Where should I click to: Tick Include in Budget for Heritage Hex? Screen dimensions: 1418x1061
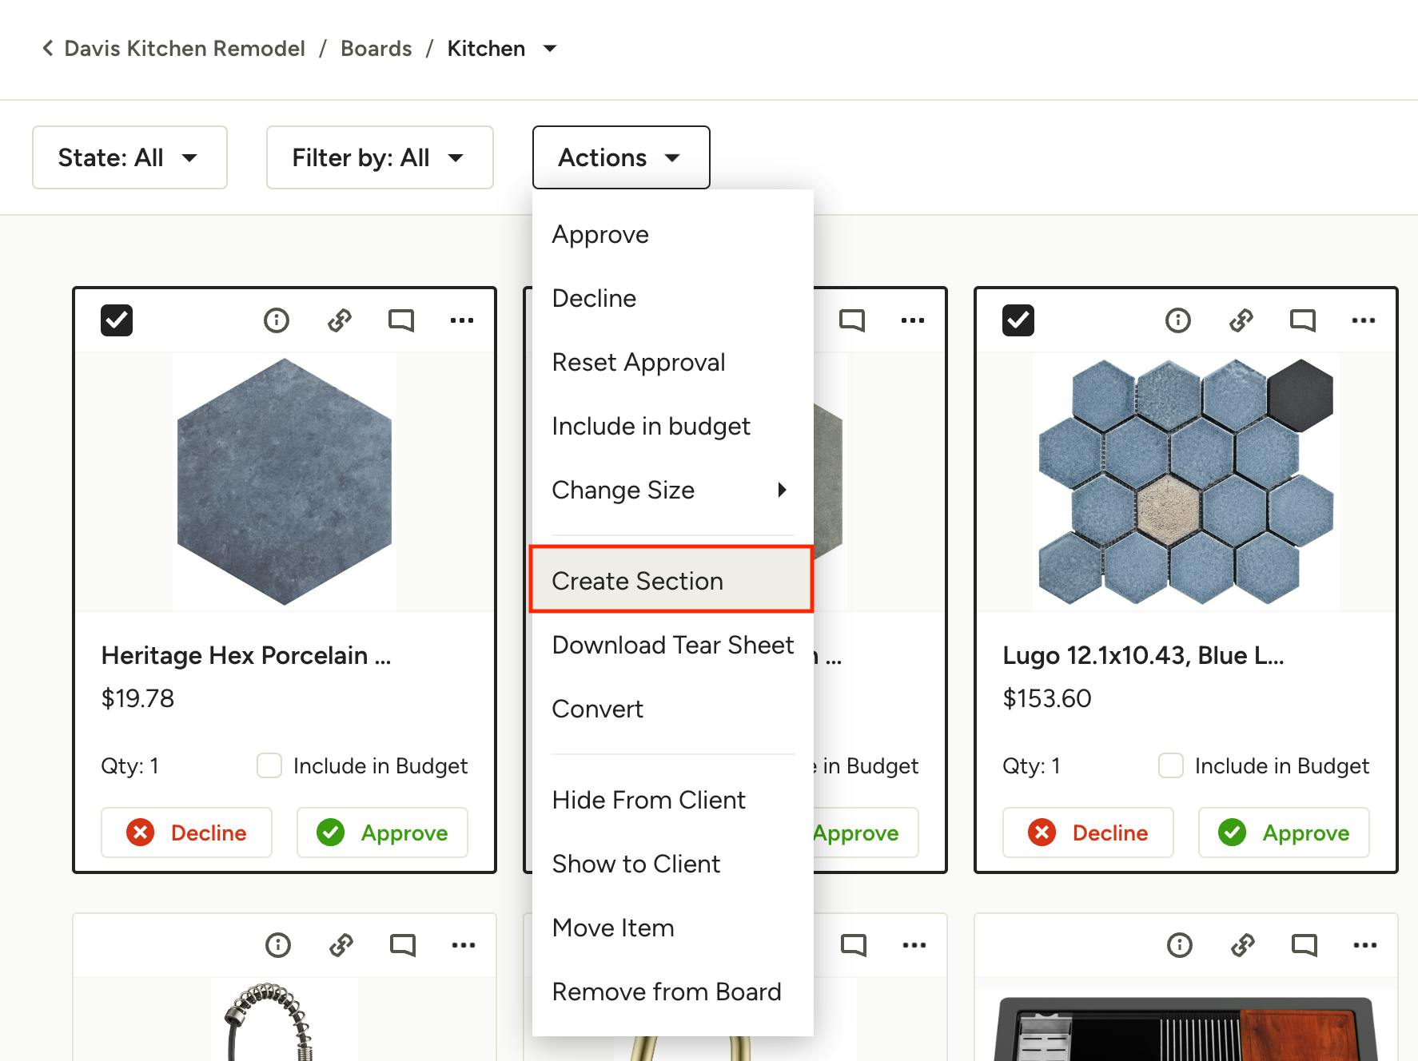click(269, 765)
